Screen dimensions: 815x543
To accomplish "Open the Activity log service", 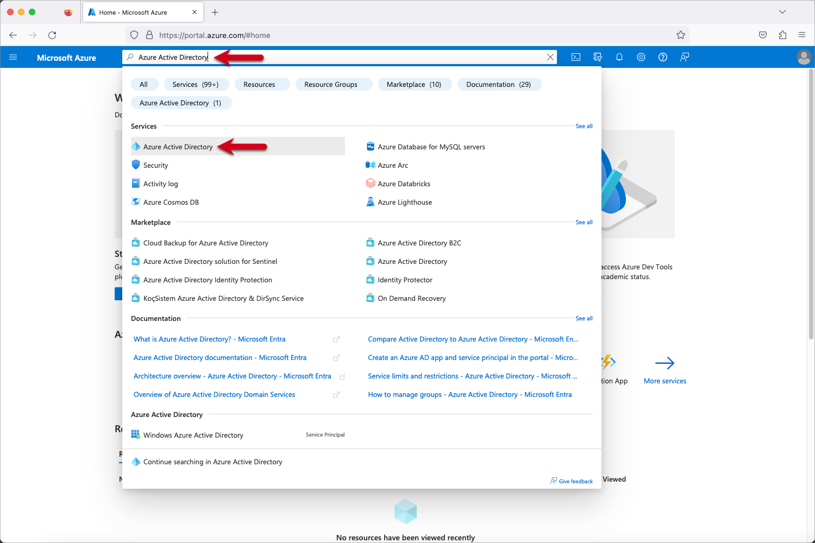I will tap(160, 184).
